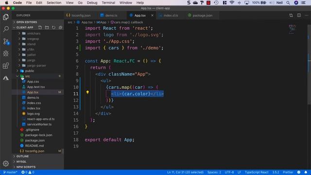This screenshot has width=311, height=175.
Task: Open the Apple menu
Action: [6, 3]
